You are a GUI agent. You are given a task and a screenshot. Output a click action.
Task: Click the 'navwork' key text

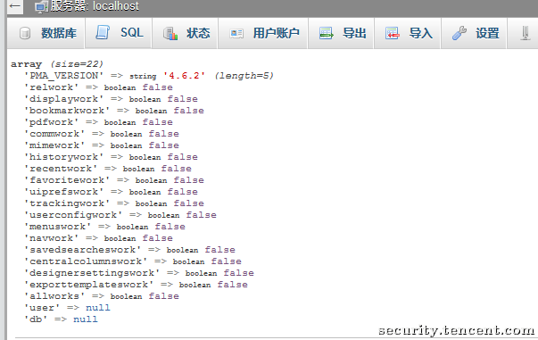click(51, 238)
